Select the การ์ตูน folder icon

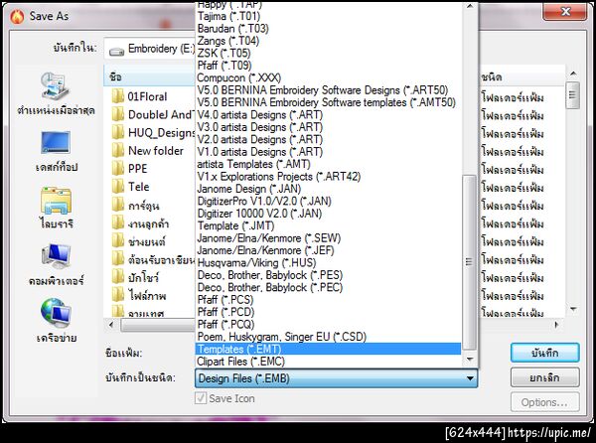coord(118,206)
